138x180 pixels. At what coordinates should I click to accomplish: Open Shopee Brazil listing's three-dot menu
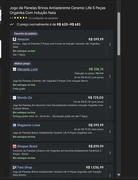tap(110, 153)
